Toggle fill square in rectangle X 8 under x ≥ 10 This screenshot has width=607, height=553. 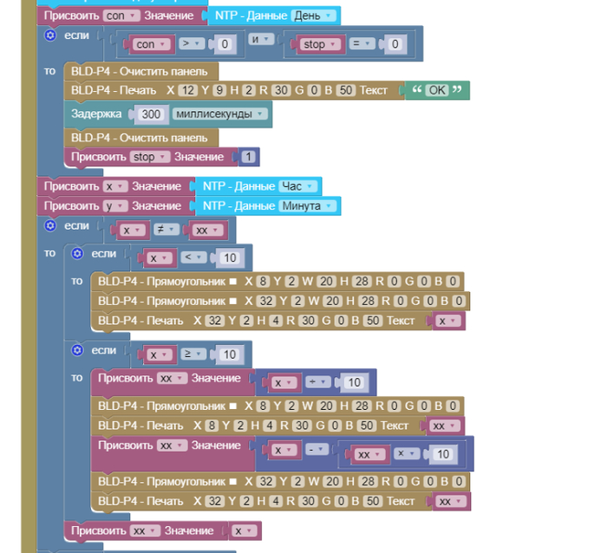232,406
